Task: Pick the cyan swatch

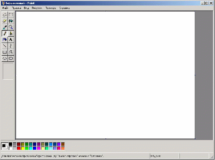Action: (31, 148)
